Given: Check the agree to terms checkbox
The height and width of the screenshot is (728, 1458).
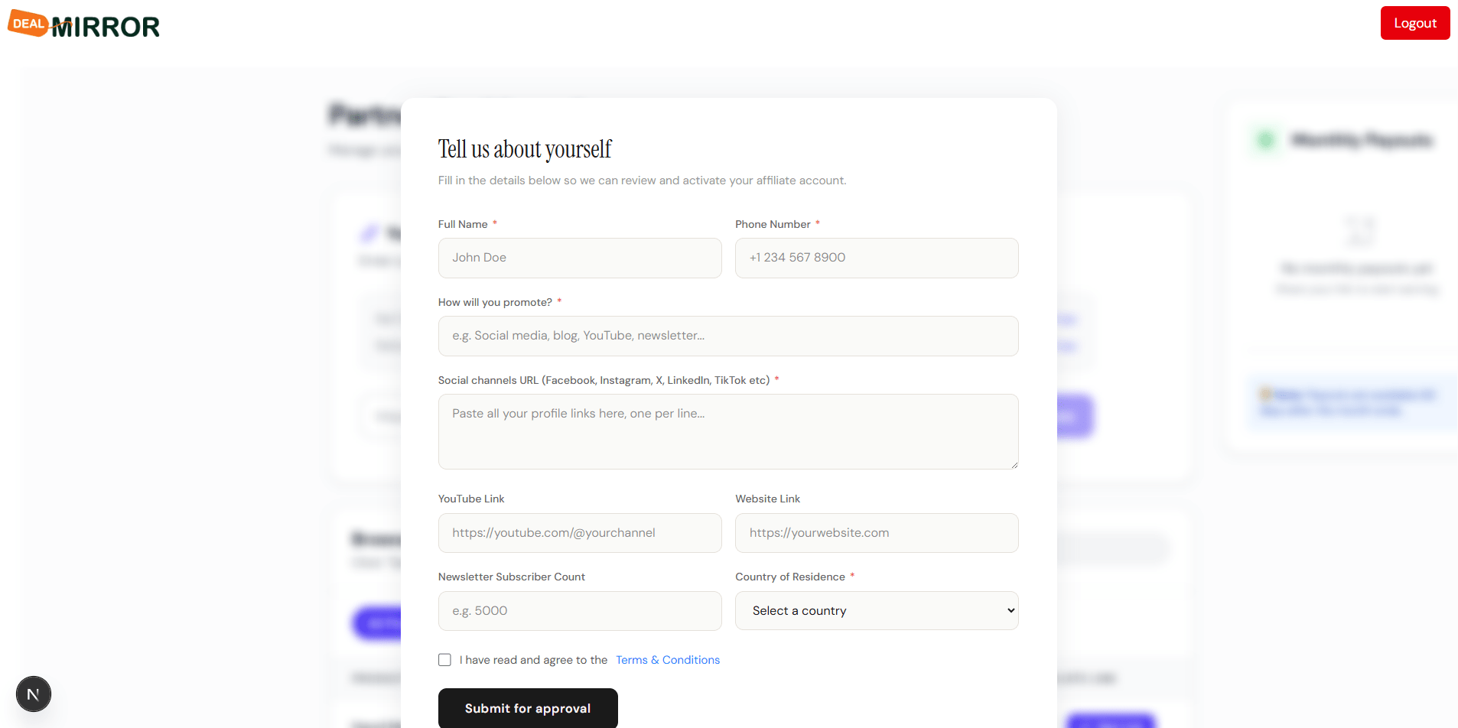Looking at the screenshot, I should pos(444,659).
